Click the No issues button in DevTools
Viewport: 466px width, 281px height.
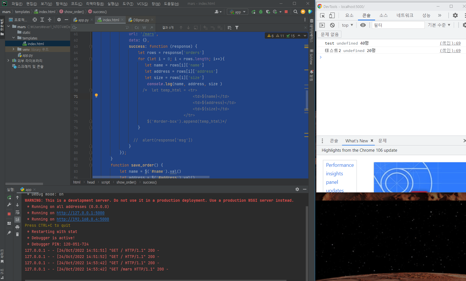(330, 34)
